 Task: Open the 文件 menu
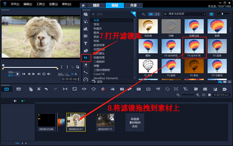15,4
